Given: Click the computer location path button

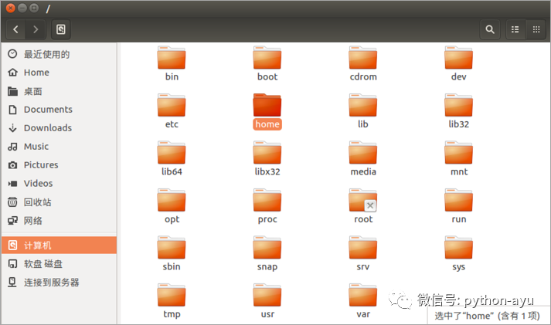Looking at the screenshot, I should point(61,29).
